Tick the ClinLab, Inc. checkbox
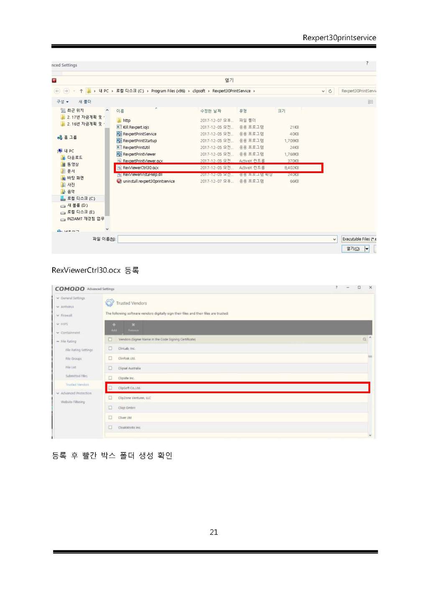 110,348
